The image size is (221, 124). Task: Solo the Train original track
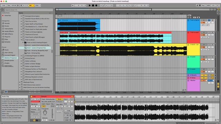point(209,20)
